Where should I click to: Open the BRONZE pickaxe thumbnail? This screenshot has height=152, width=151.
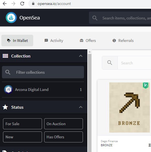click(x=129, y=107)
